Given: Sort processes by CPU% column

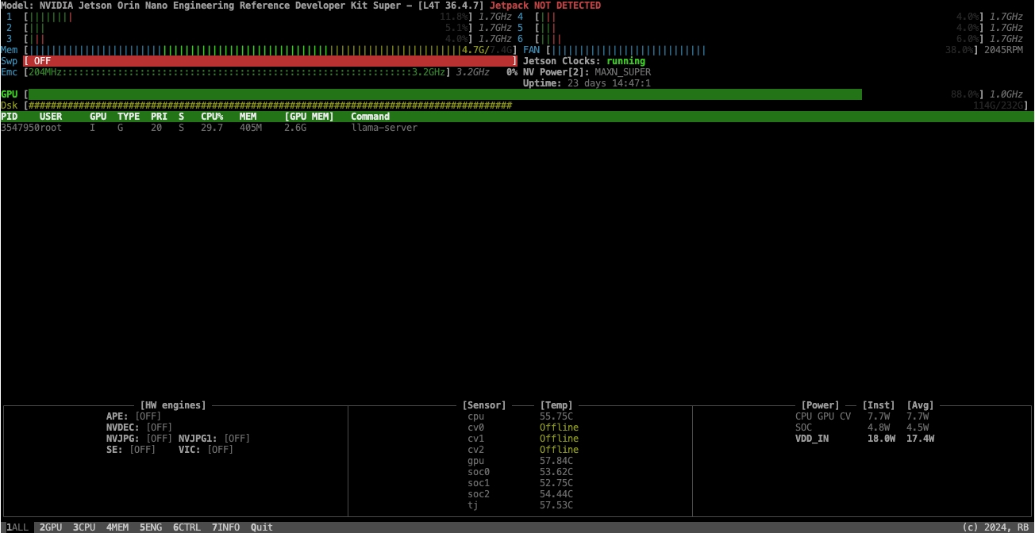Looking at the screenshot, I should [x=212, y=117].
